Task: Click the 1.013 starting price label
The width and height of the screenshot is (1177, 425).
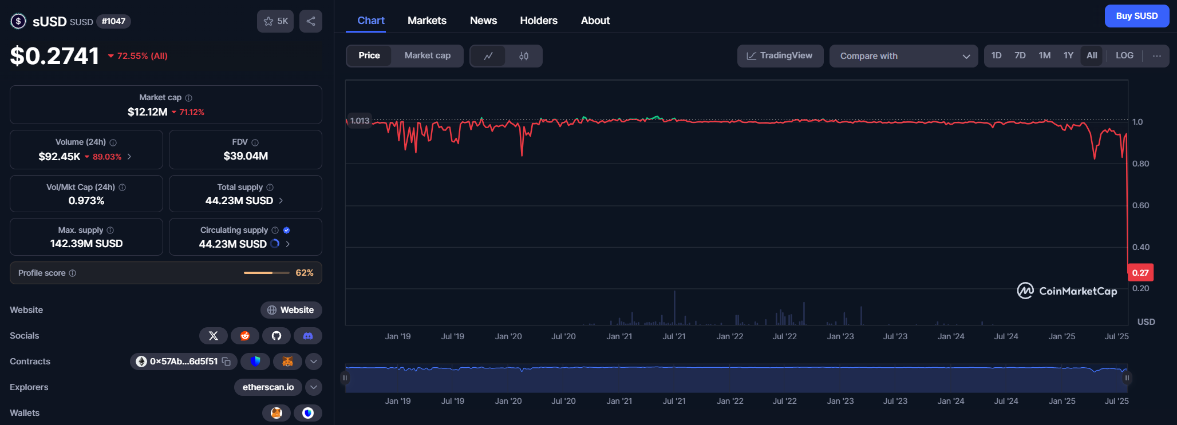Action: click(x=360, y=121)
